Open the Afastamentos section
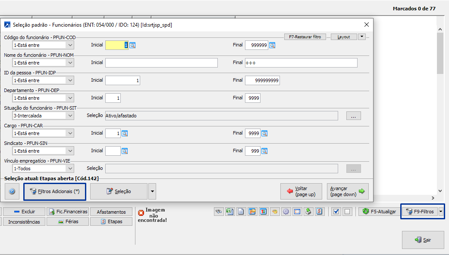 click(x=111, y=212)
